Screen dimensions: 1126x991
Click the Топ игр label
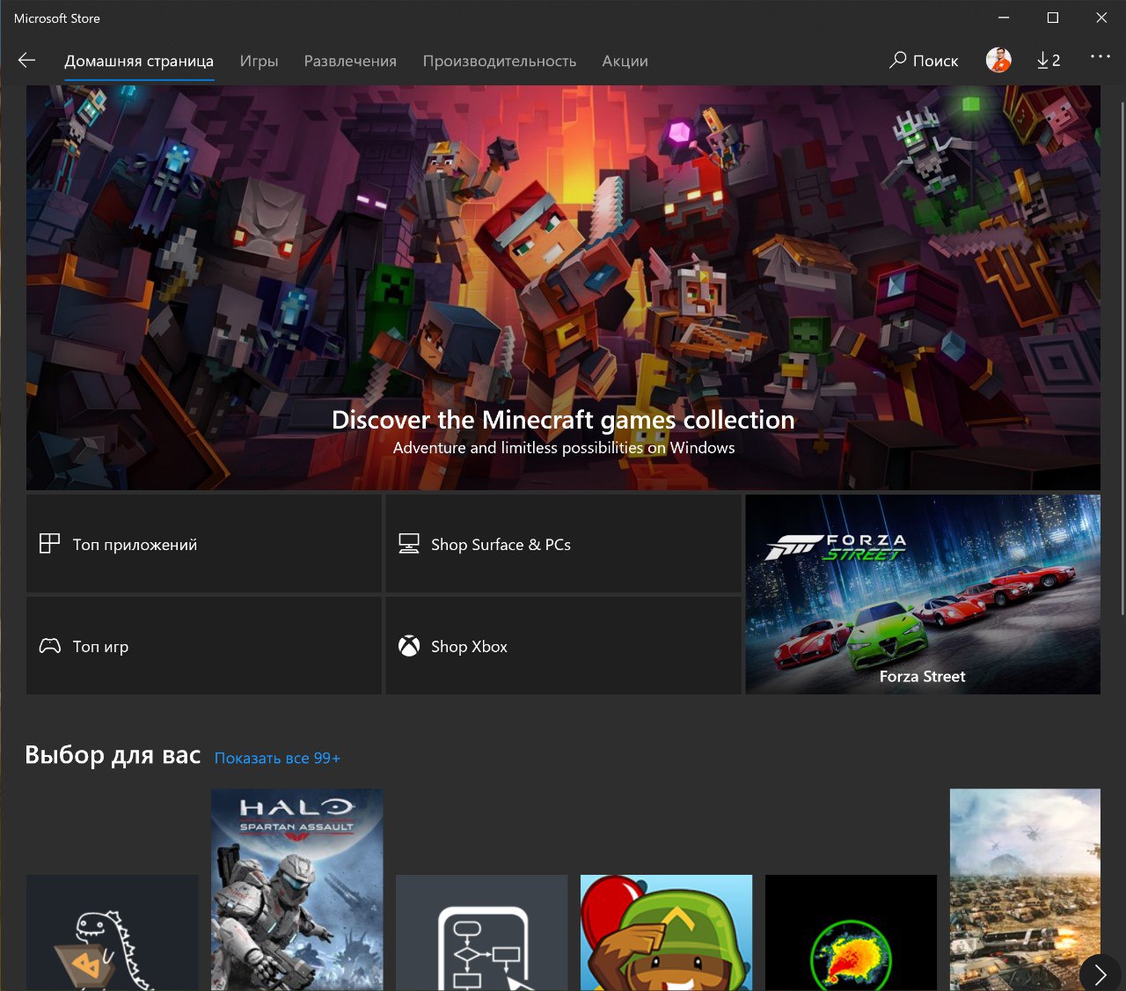pyautogui.click(x=100, y=647)
